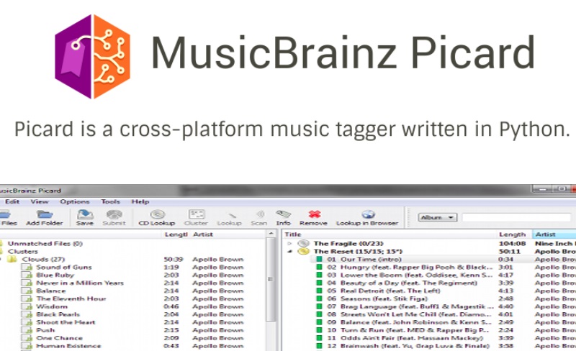
Task: Select track Shoot the Heart
Action: pyautogui.click(x=66, y=322)
